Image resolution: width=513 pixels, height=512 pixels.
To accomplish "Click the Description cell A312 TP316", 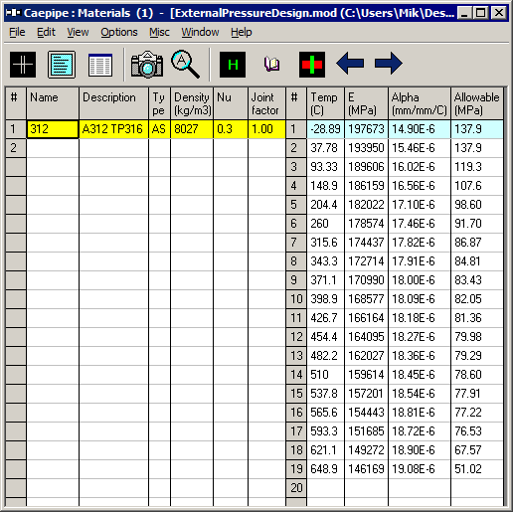I will click(x=113, y=129).
